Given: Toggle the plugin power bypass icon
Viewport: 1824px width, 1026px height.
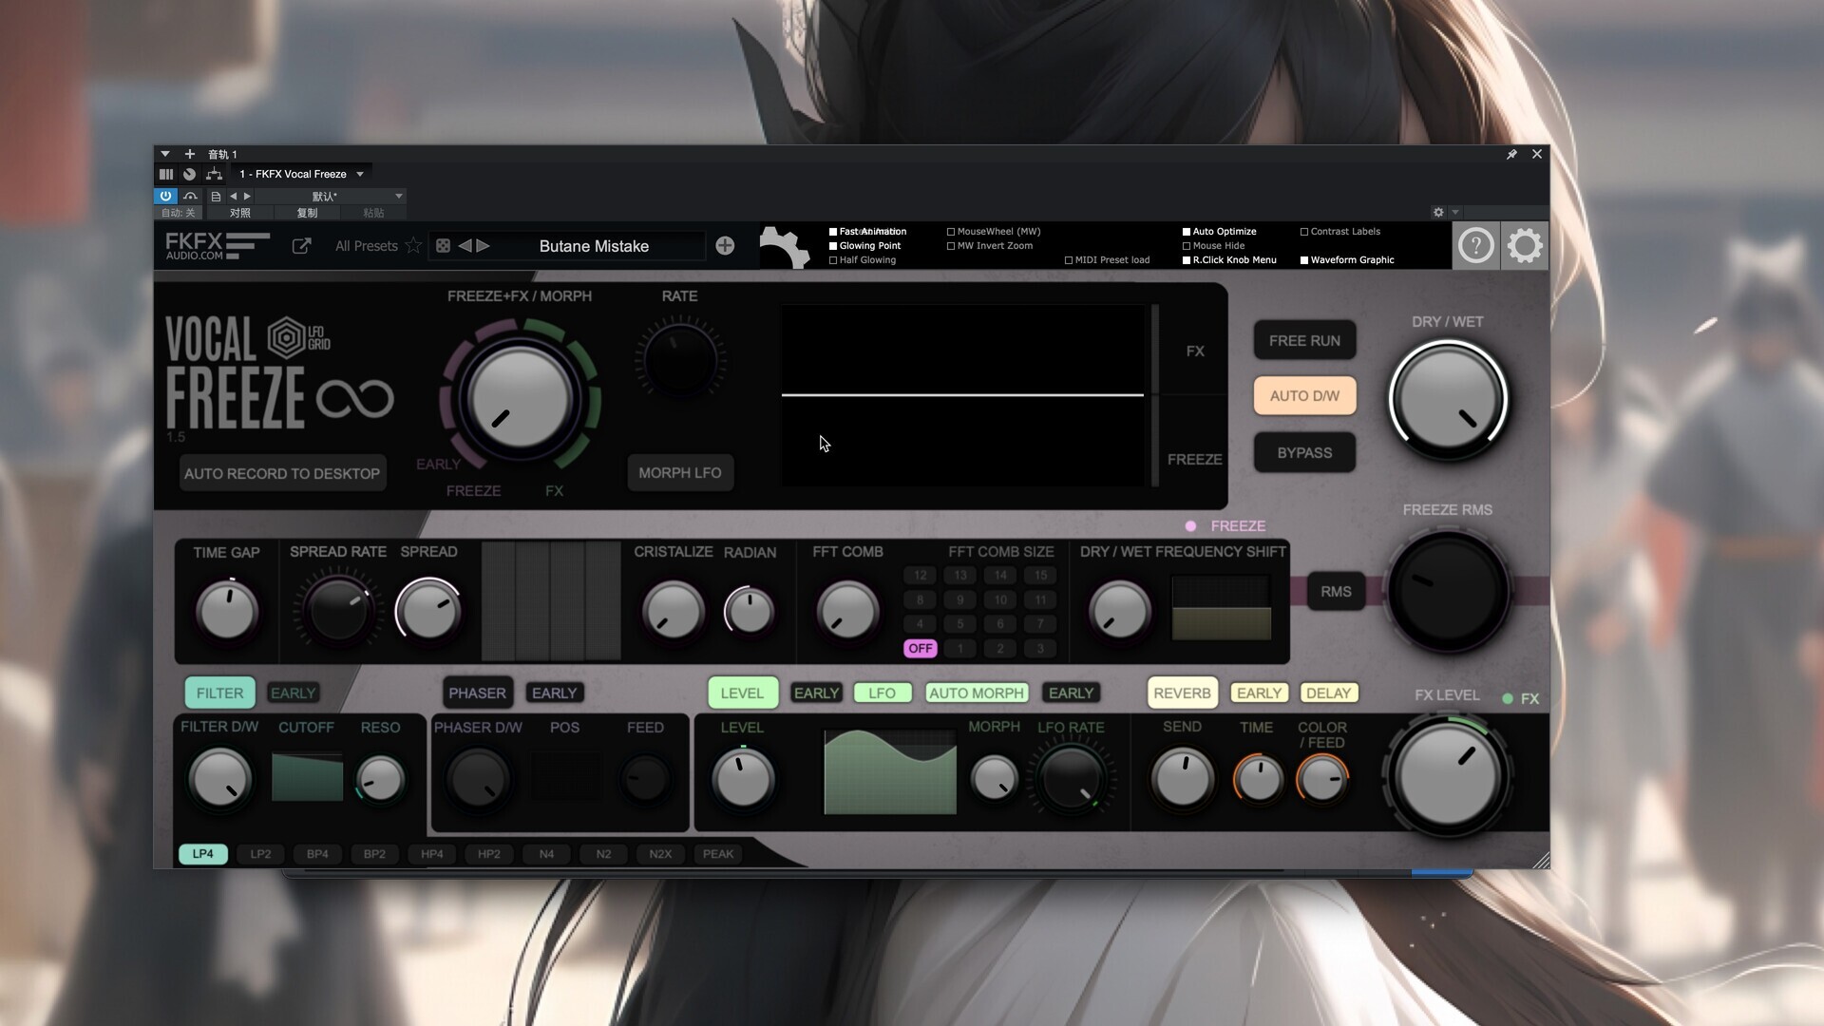Looking at the screenshot, I should (165, 196).
